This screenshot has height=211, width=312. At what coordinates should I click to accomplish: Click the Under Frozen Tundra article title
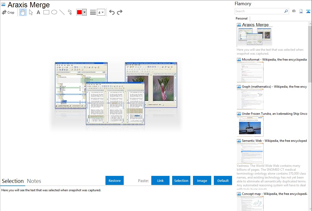(x=274, y=113)
